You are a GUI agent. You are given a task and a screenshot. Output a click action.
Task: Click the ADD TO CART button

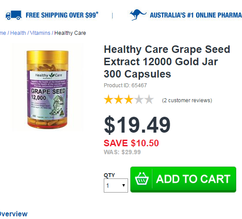183,179
